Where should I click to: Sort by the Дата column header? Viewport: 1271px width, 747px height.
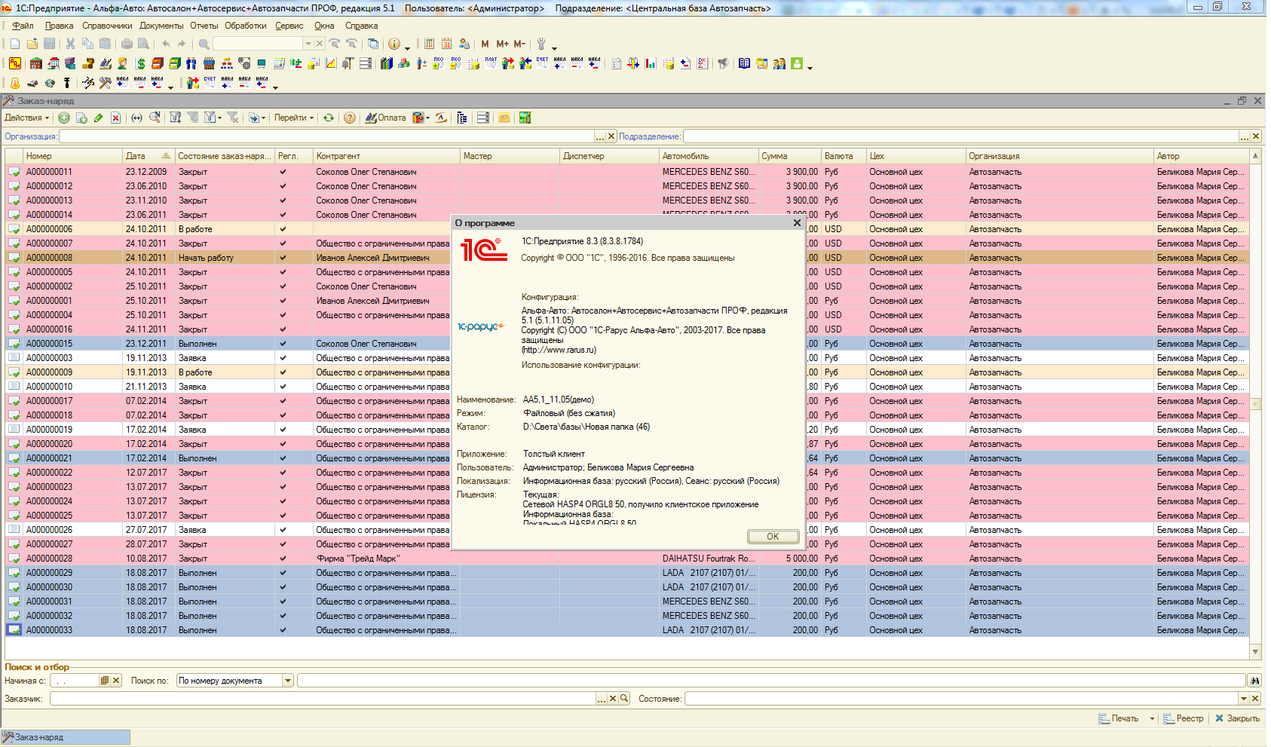click(148, 156)
